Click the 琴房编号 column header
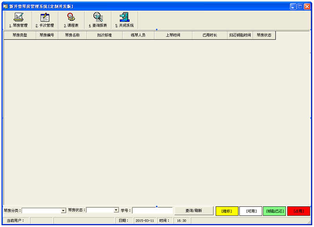The image size is (314, 227). pyautogui.click(x=47, y=35)
